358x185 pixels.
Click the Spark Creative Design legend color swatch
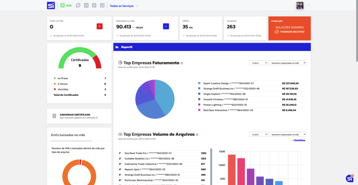point(199,83)
